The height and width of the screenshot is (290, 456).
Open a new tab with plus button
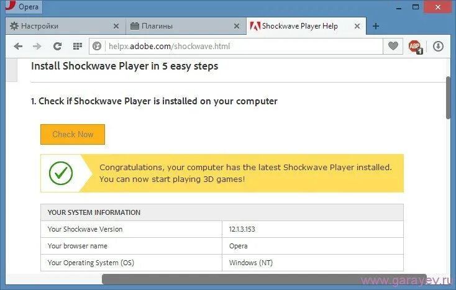click(376, 26)
